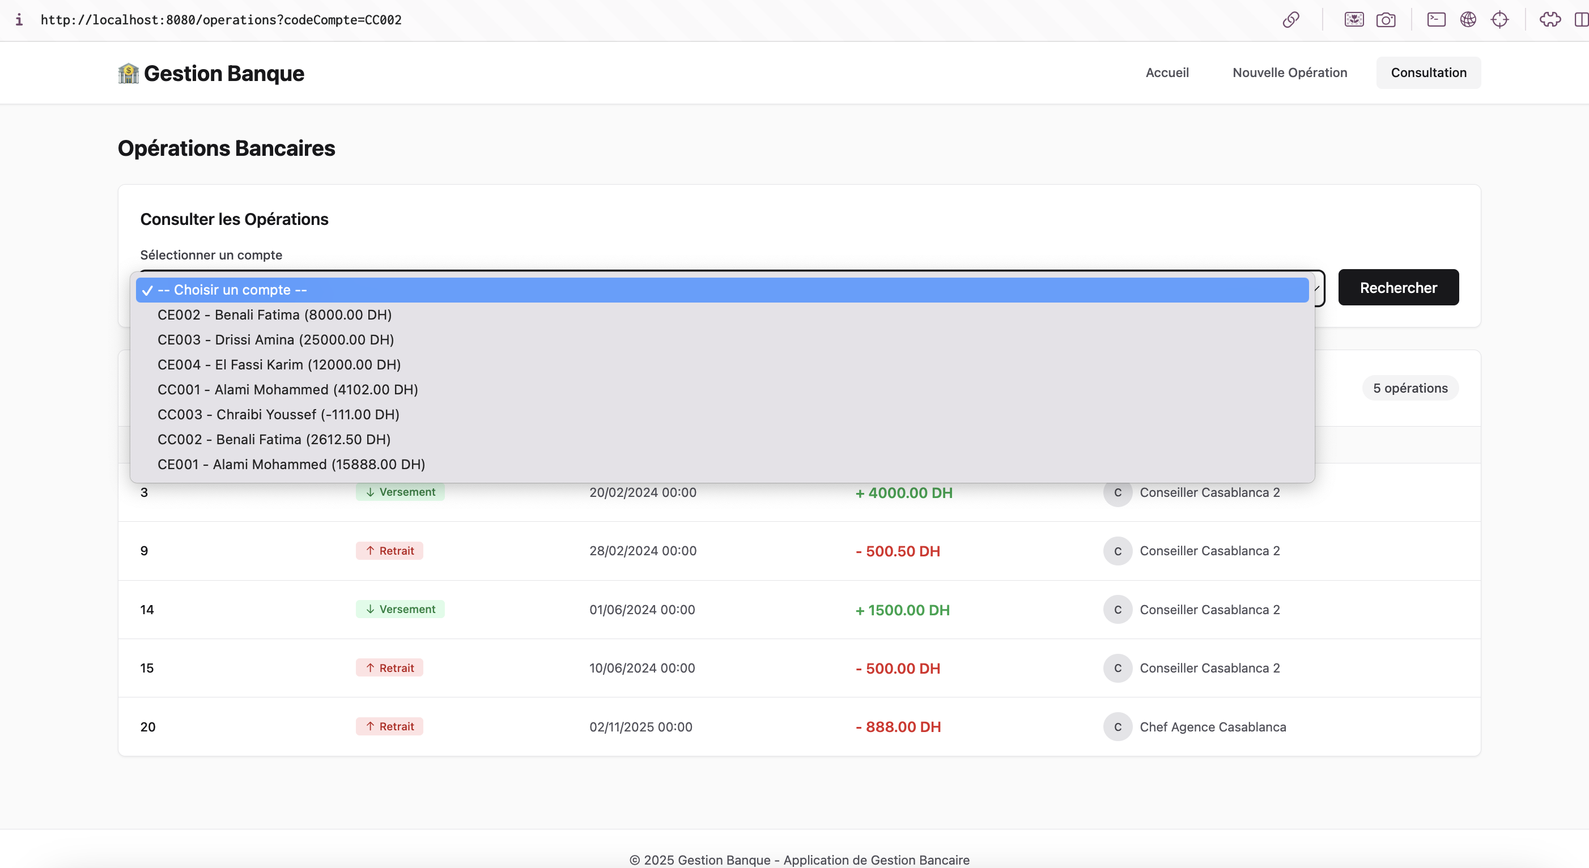The width and height of the screenshot is (1589, 868).
Task: Click the Gestion Banque logo link
Action: click(211, 74)
